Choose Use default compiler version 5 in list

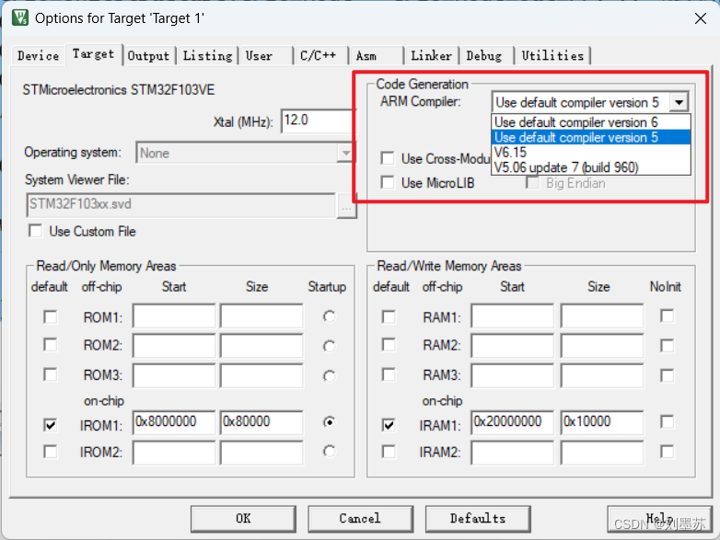click(590, 137)
